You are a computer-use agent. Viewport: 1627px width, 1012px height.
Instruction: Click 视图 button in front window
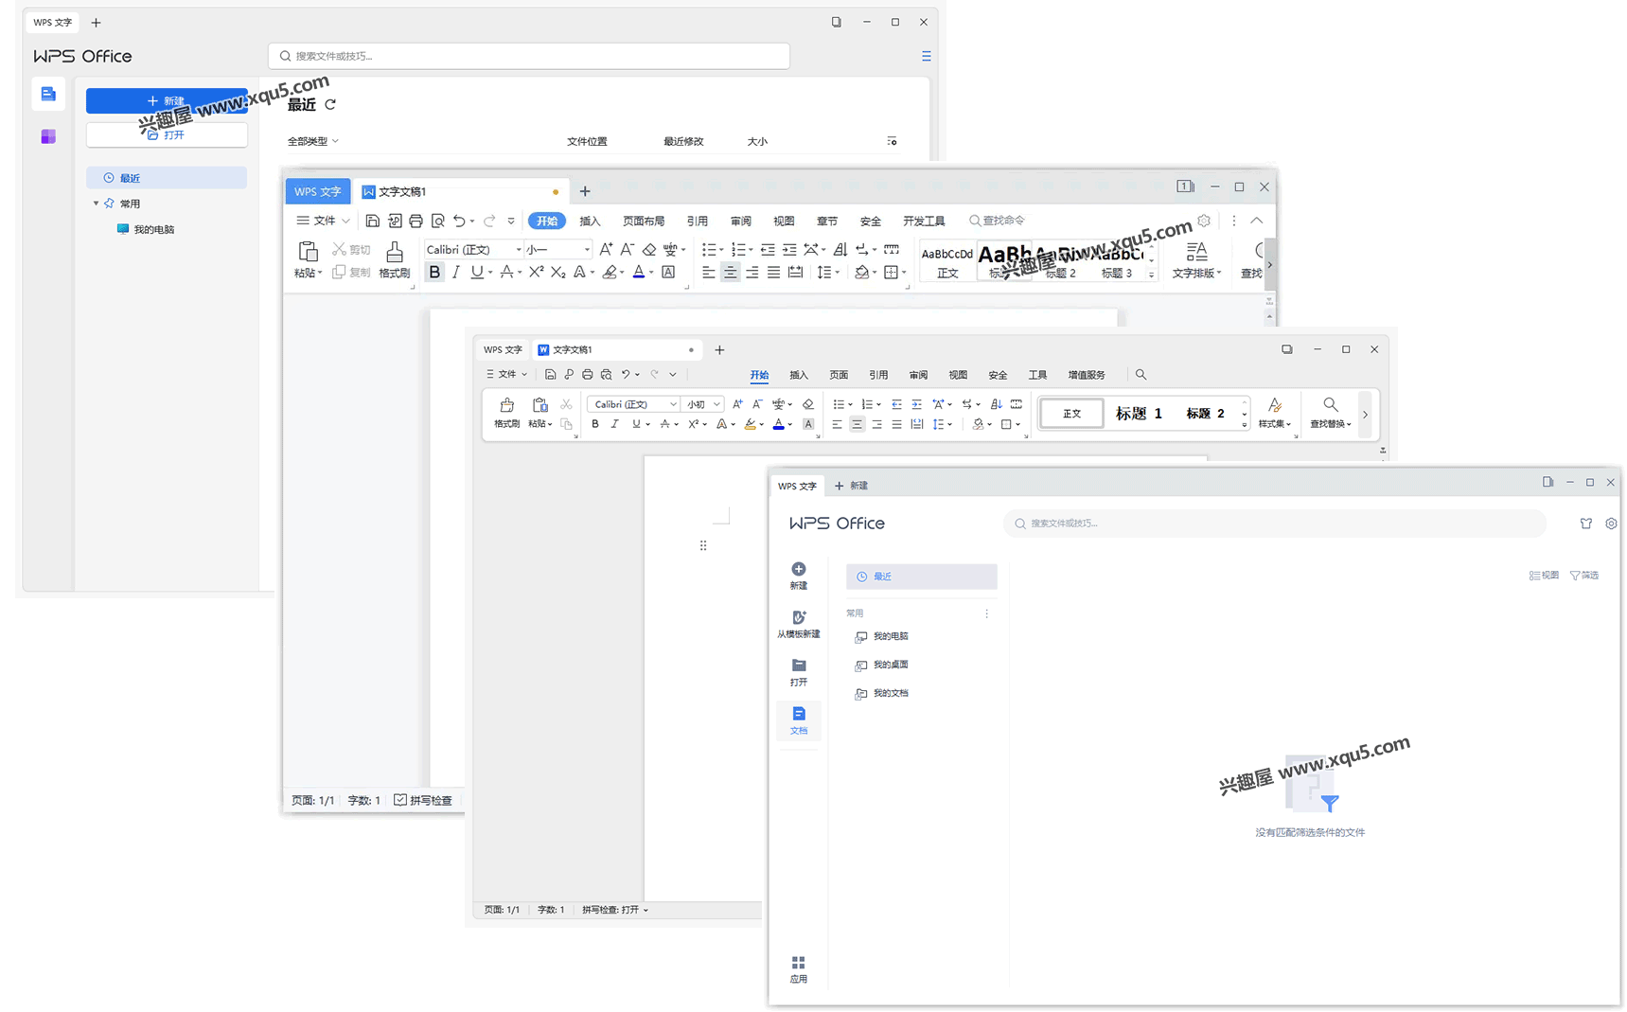tap(1544, 576)
